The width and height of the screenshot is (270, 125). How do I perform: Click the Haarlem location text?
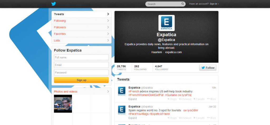click(x=157, y=52)
